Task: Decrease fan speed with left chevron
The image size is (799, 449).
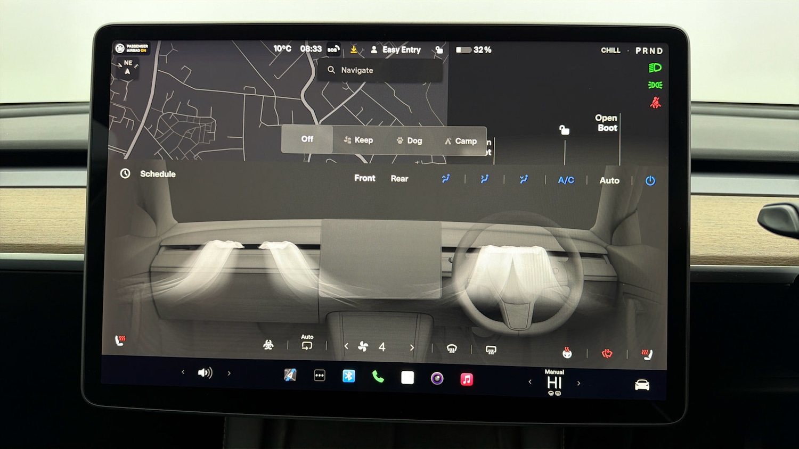Action: point(346,346)
